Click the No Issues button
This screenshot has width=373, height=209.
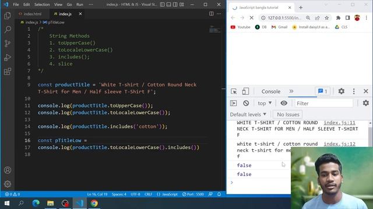[x=288, y=114]
